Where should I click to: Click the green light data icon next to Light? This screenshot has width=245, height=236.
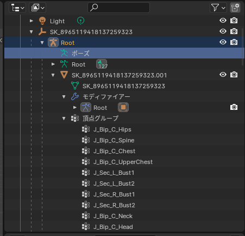tap(80, 21)
